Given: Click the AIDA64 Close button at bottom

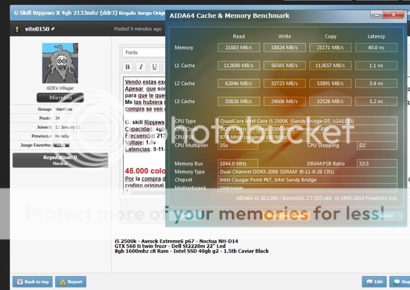Looking at the screenshot, I should [x=386, y=216].
